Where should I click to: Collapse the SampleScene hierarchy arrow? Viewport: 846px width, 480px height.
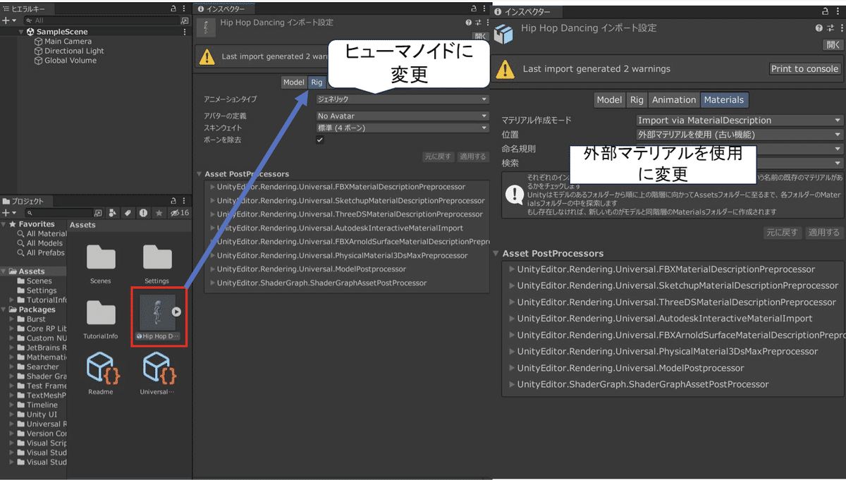(21, 32)
